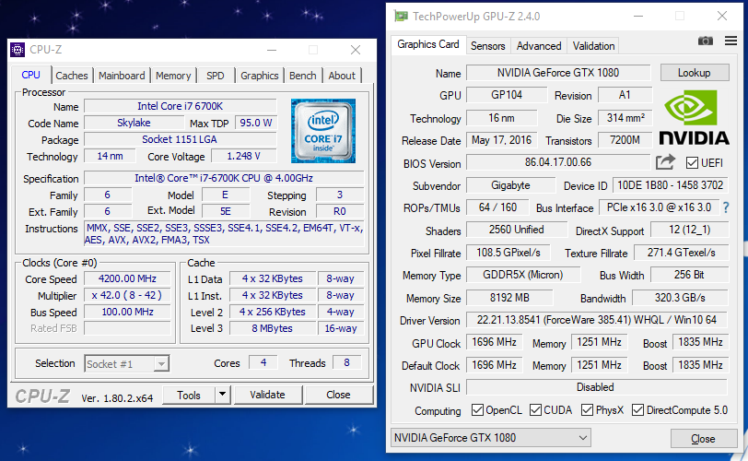Switch to the Caches tab in CPU-Z
Screen dimensions: 748x461
pos(72,76)
